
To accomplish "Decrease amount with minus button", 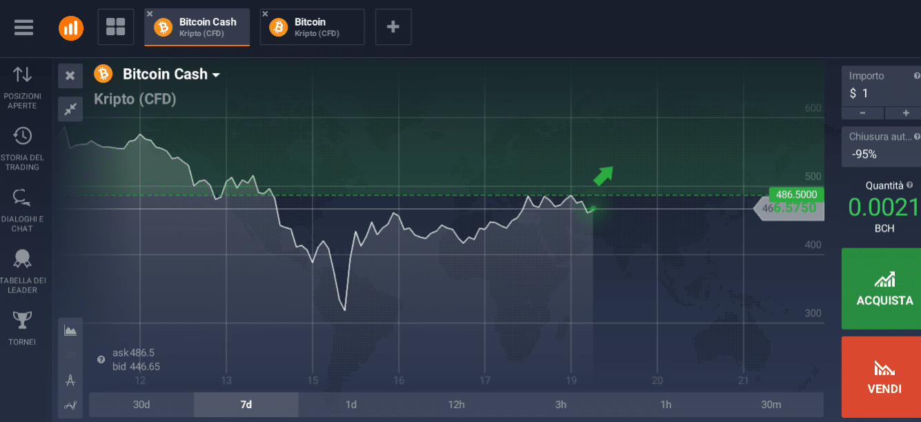I will [862, 113].
